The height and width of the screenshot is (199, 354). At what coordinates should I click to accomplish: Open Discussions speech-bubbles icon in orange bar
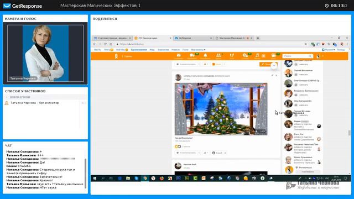click(x=192, y=56)
